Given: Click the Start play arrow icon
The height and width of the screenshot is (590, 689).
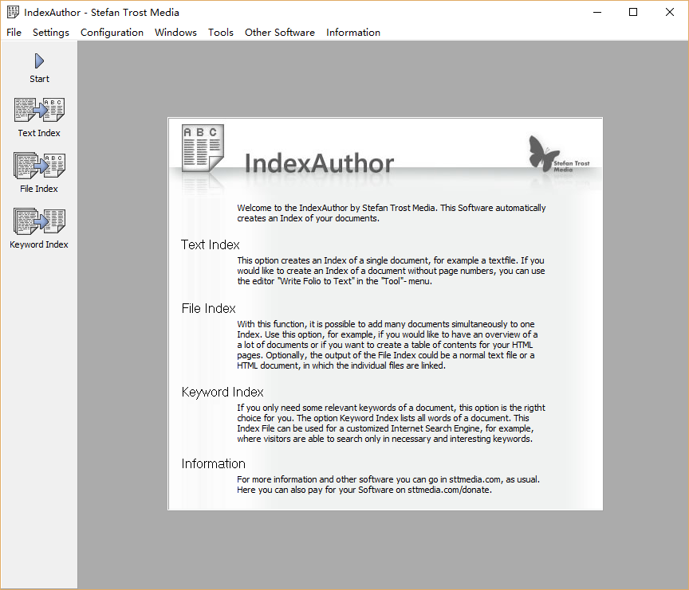Looking at the screenshot, I should (39, 61).
